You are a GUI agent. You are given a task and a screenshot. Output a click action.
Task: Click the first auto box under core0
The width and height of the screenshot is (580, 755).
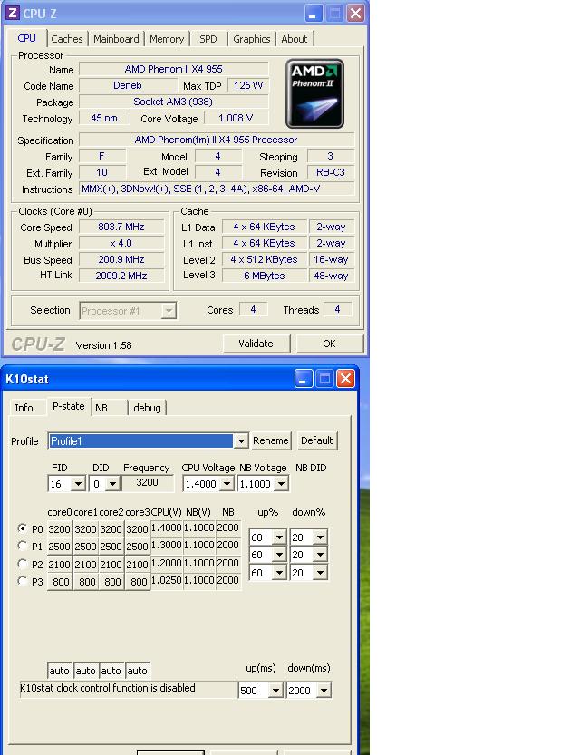[x=60, y=671]
